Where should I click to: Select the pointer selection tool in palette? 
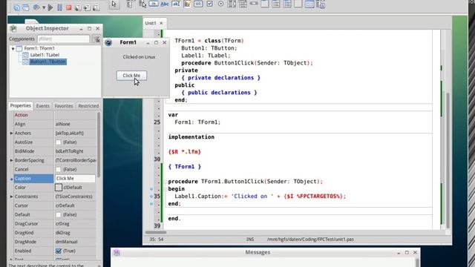[x=114, y=4]
